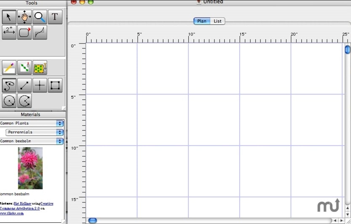Choose the hand pan tool
The image size is (351, 224).
point(24,17)
